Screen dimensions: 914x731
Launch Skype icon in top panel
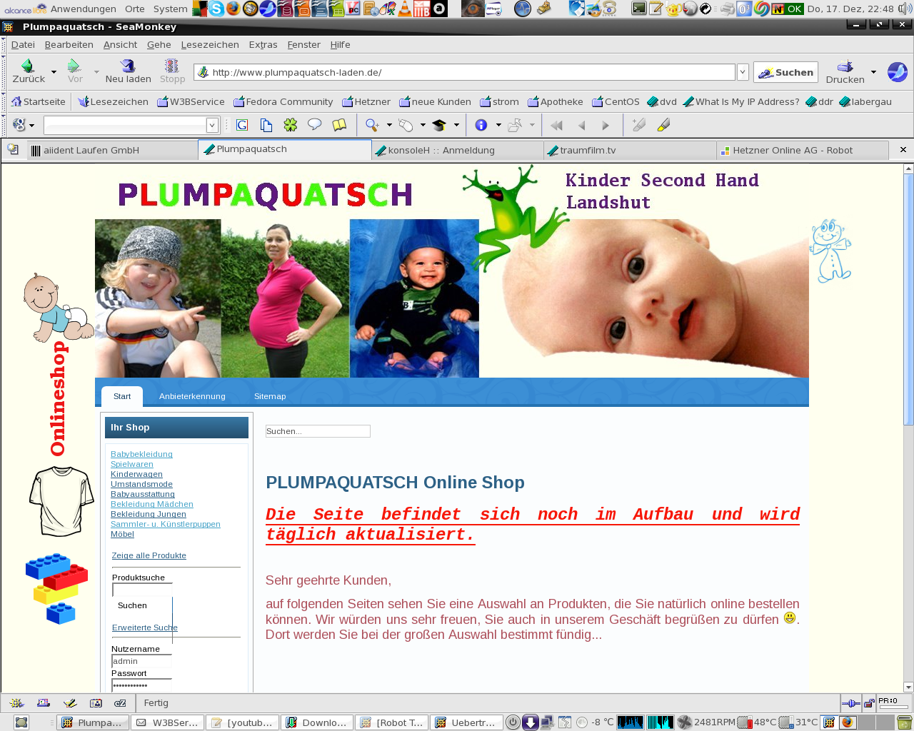216,9
